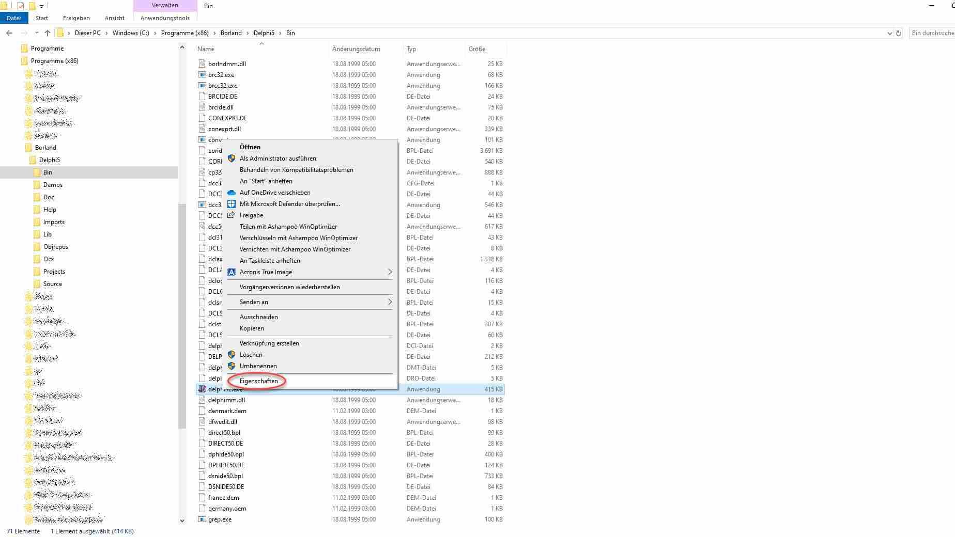Choose Öffnen in the context menu
This screenshot has width=955, height=537.
(310, 147)
